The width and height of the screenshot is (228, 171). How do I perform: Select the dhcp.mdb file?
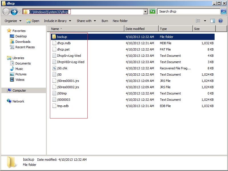tap(64, 43)
